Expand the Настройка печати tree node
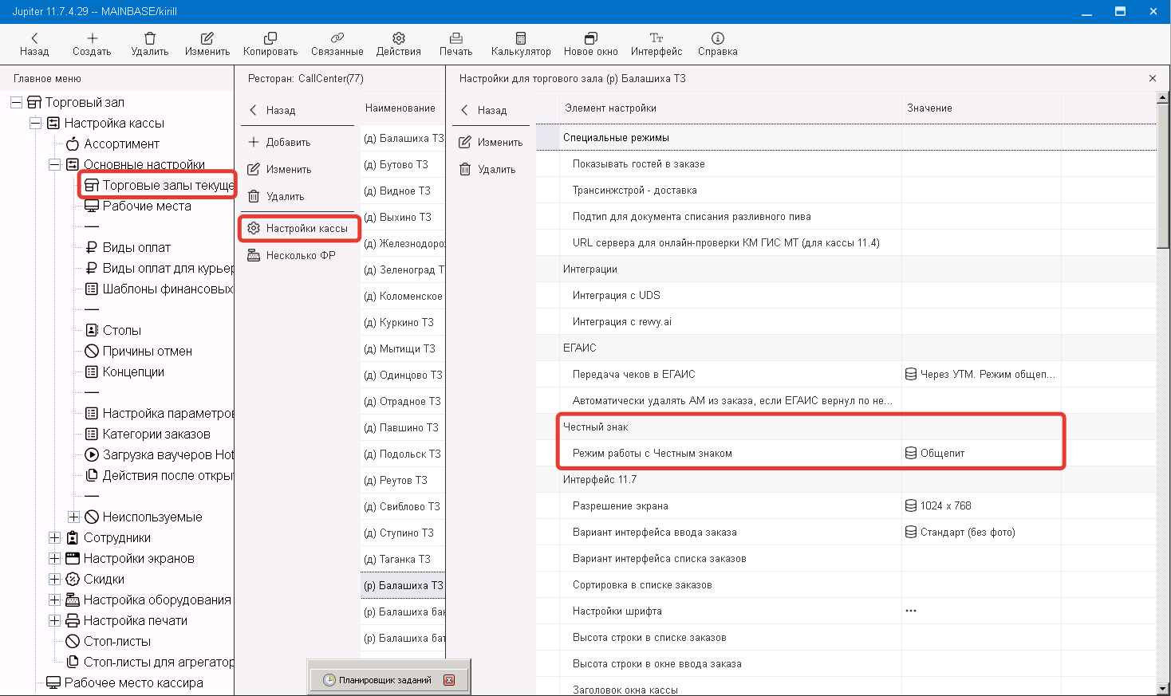Viewport: 1171px width, 696px height. [x=54, y=620]
